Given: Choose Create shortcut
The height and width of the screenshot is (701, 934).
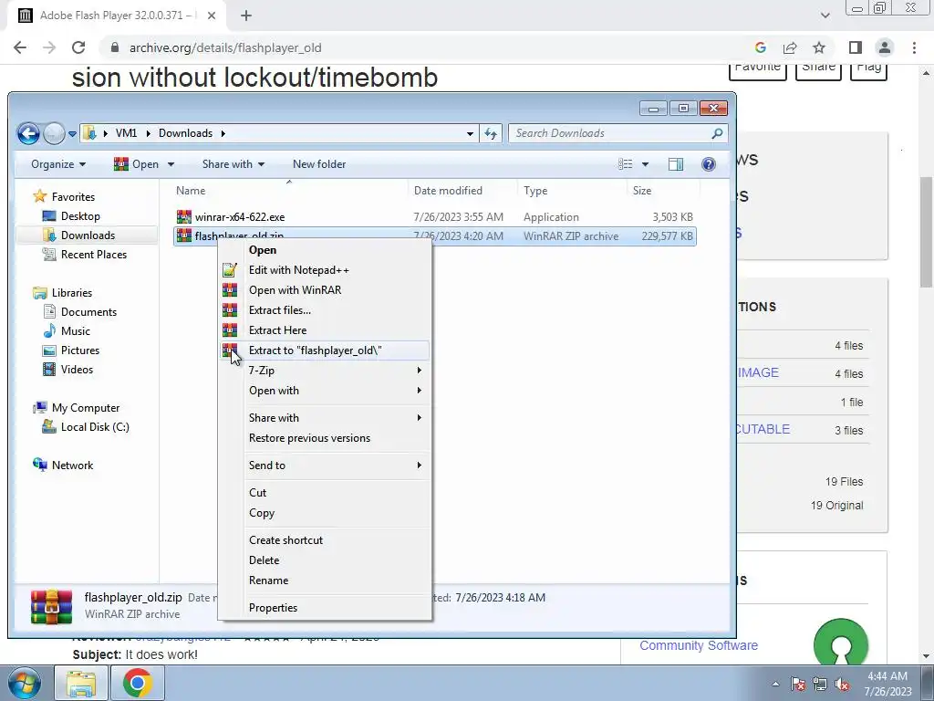Looking at the screenshot, I should (x=325, y=540).
